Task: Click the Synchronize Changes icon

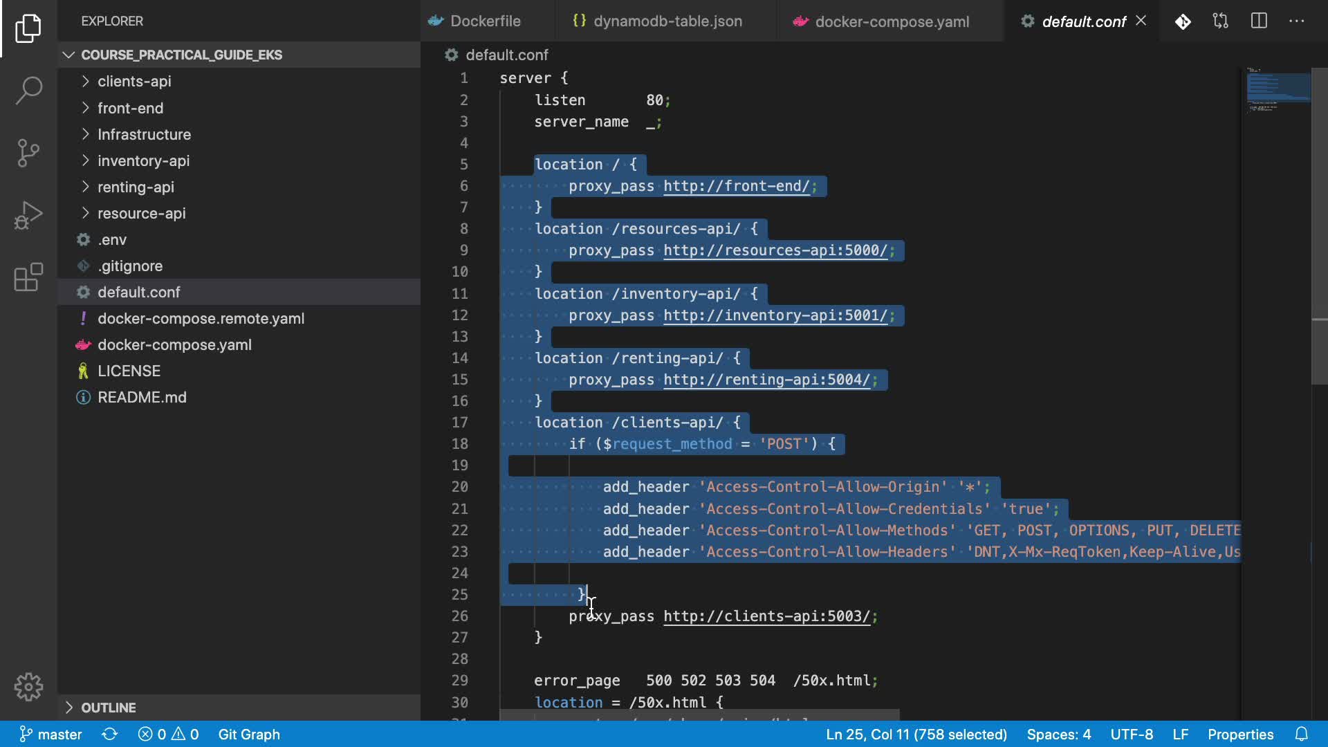Action: click(109, 734)
